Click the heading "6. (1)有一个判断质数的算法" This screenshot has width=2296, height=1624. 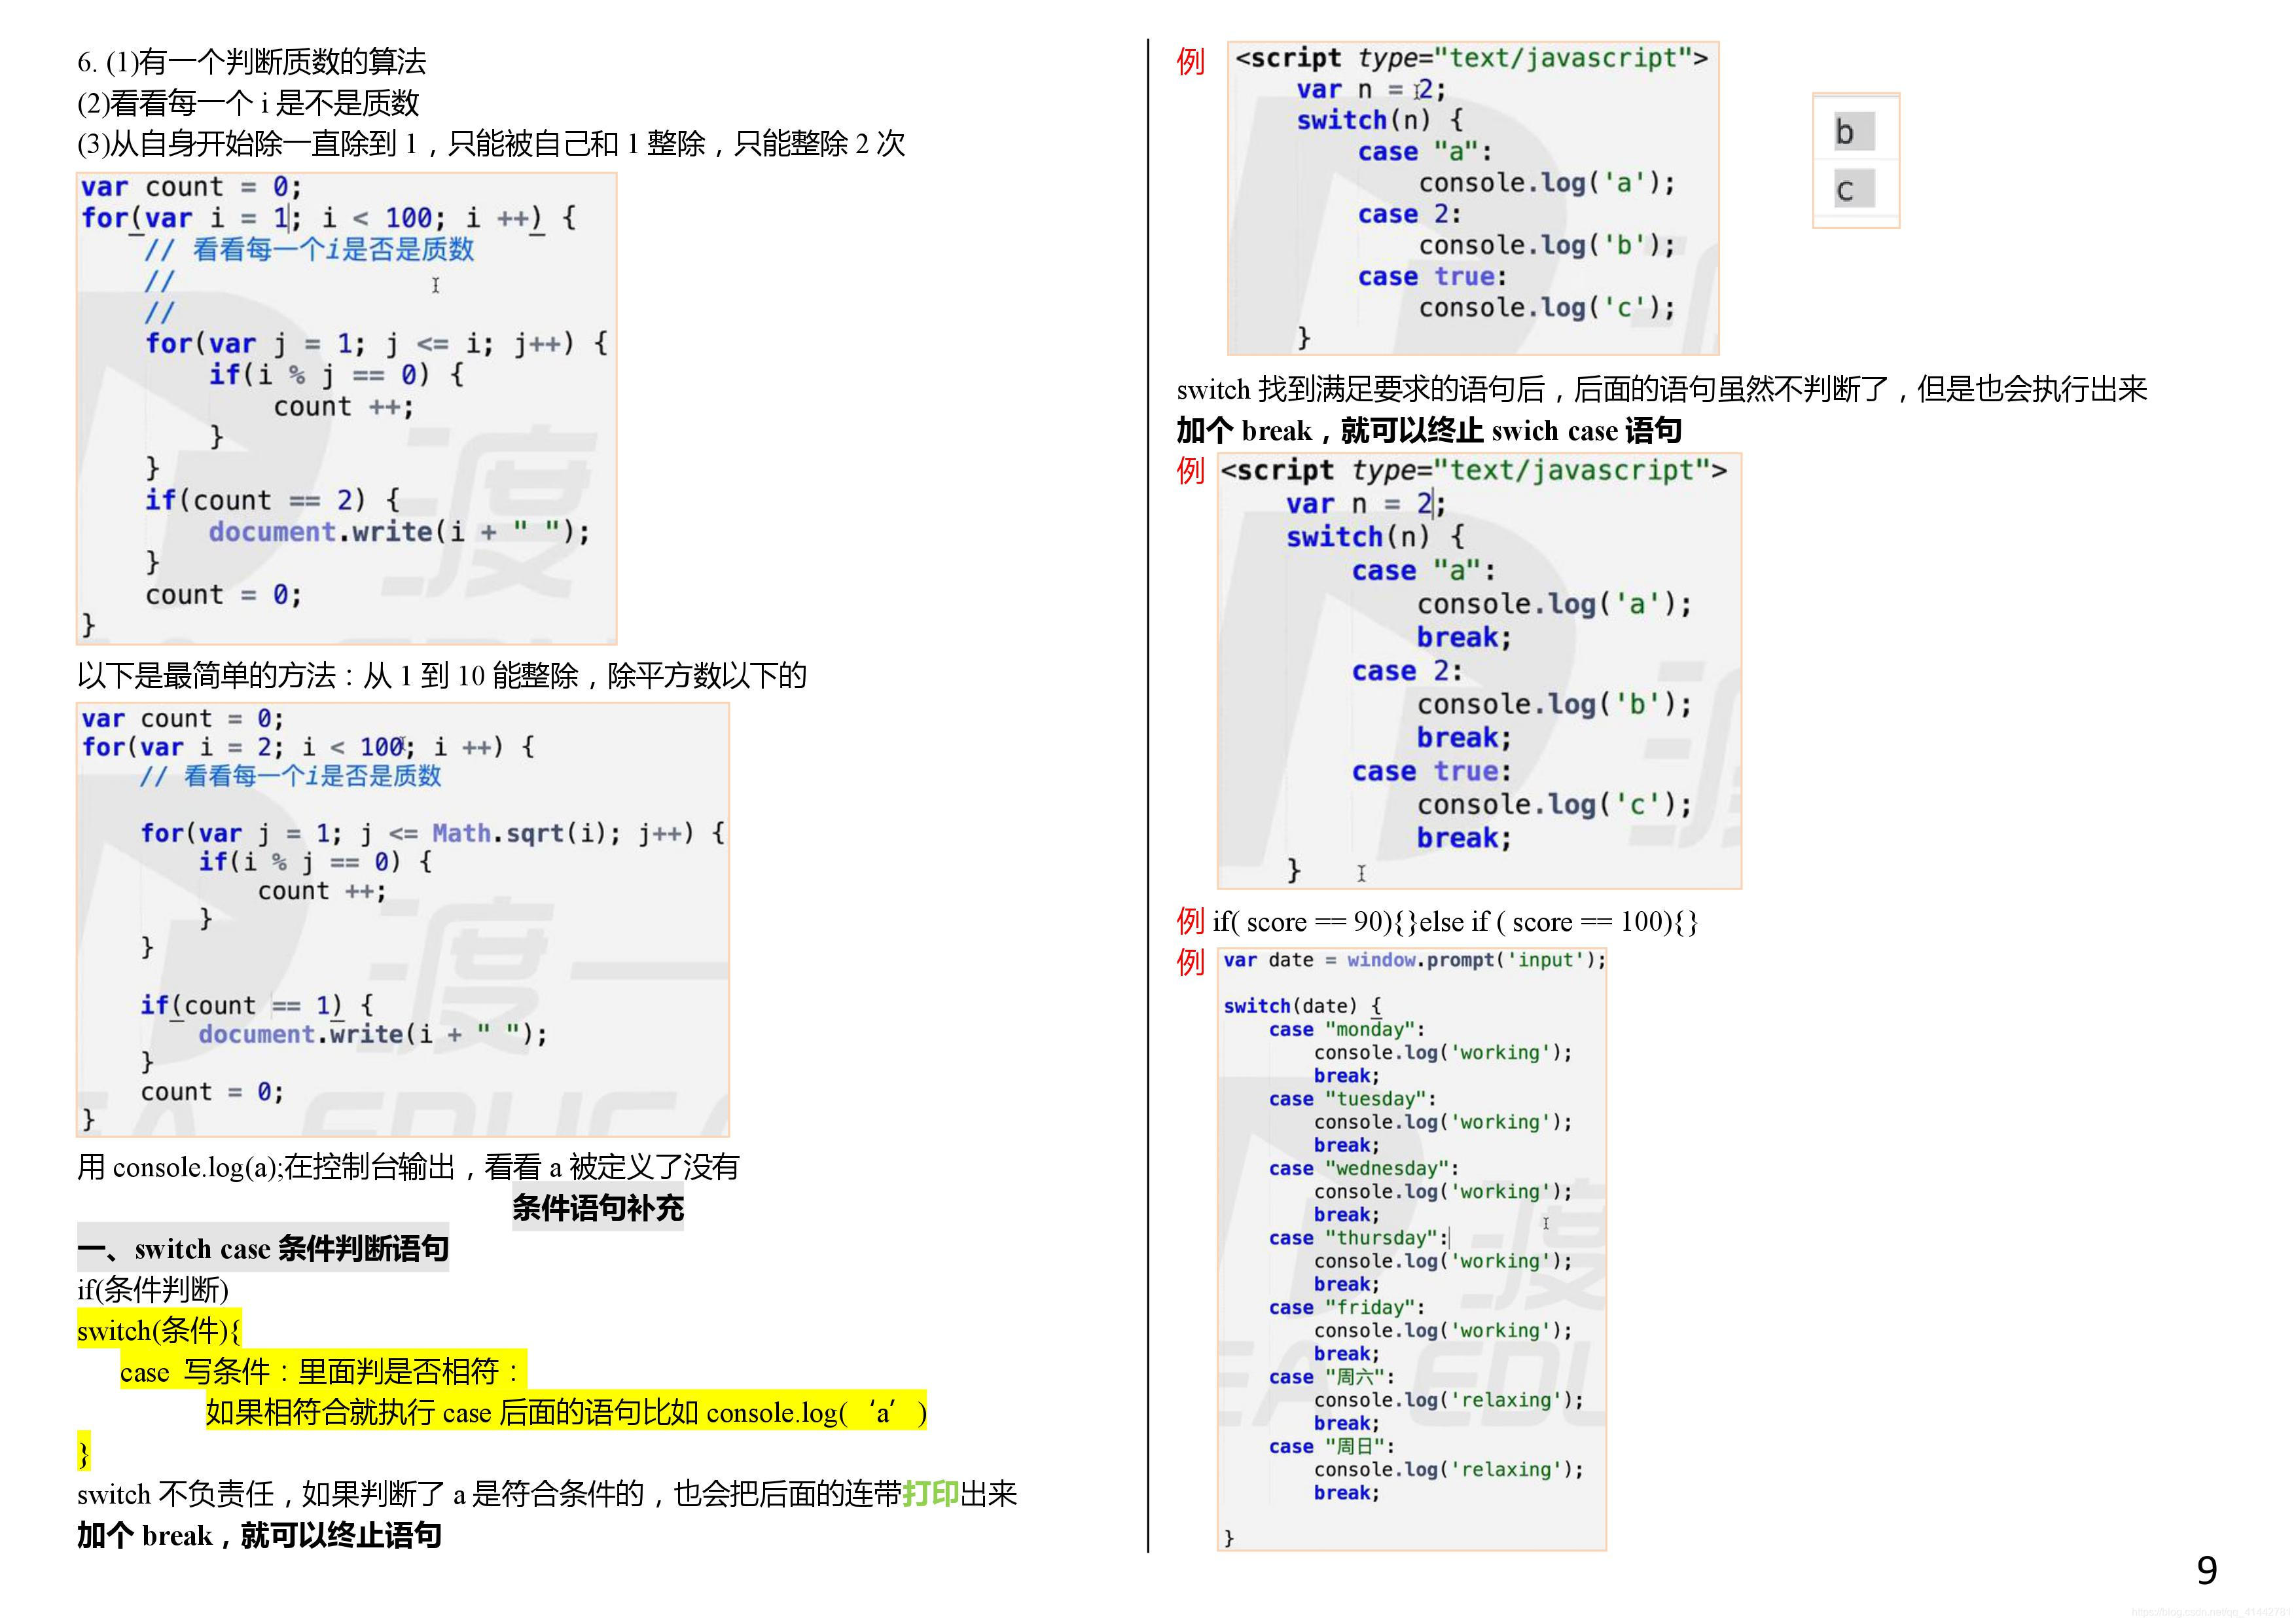pos(252,62)
